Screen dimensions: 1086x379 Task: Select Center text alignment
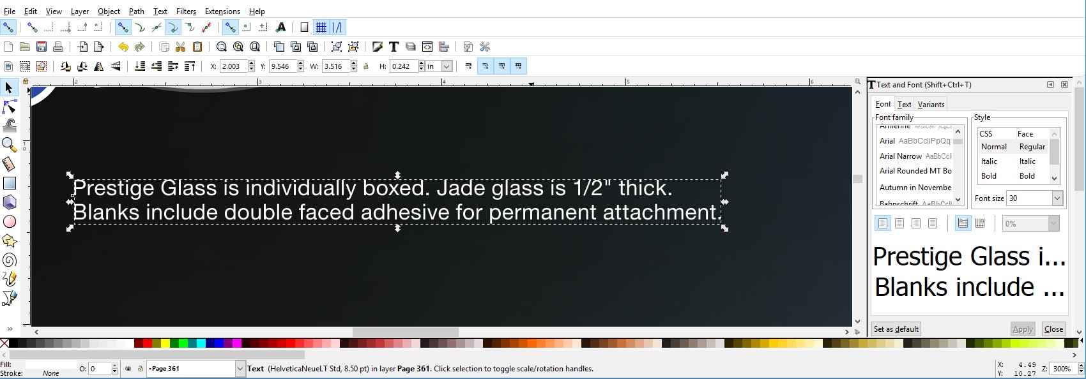(899, 223)
